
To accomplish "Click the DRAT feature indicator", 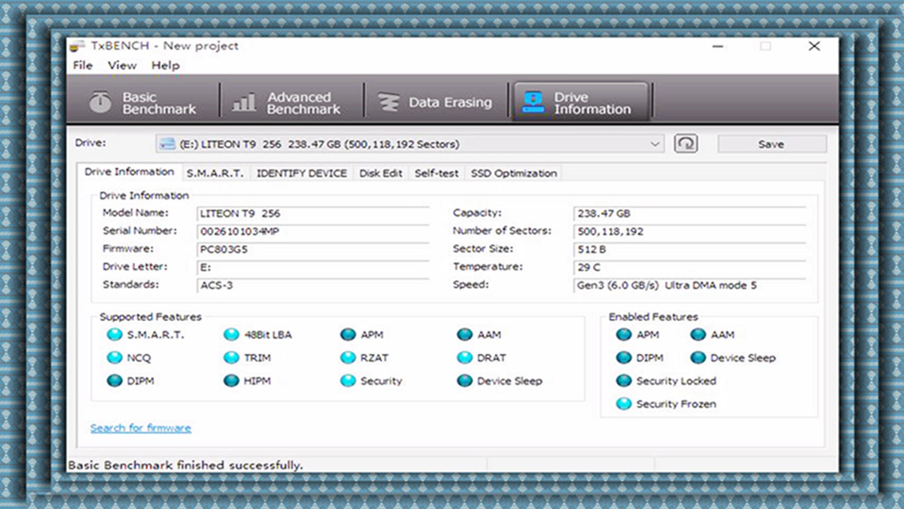I will 465,357.
